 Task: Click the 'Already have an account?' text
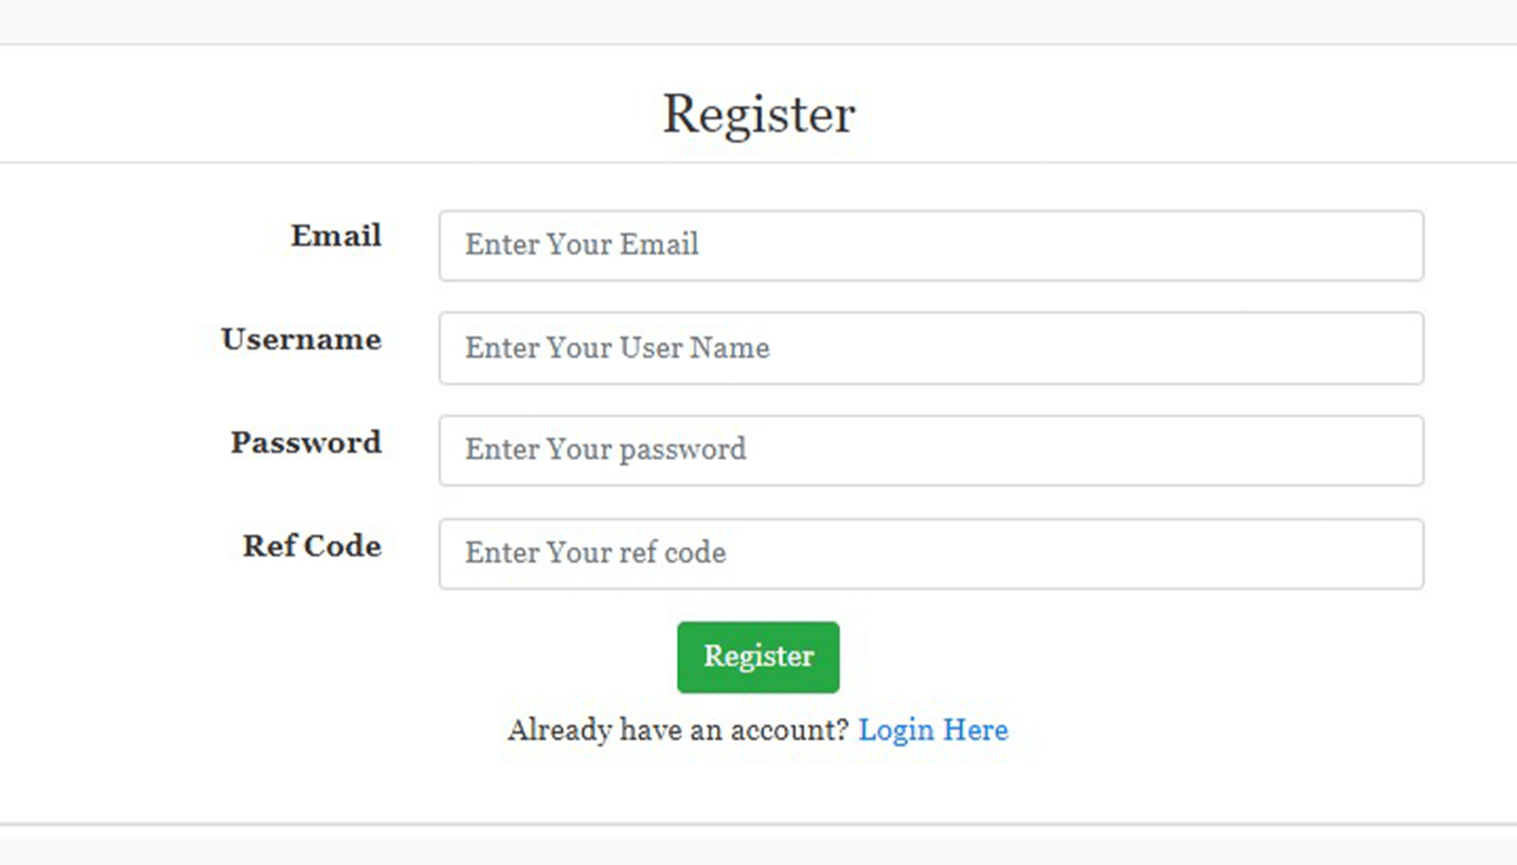678,730
